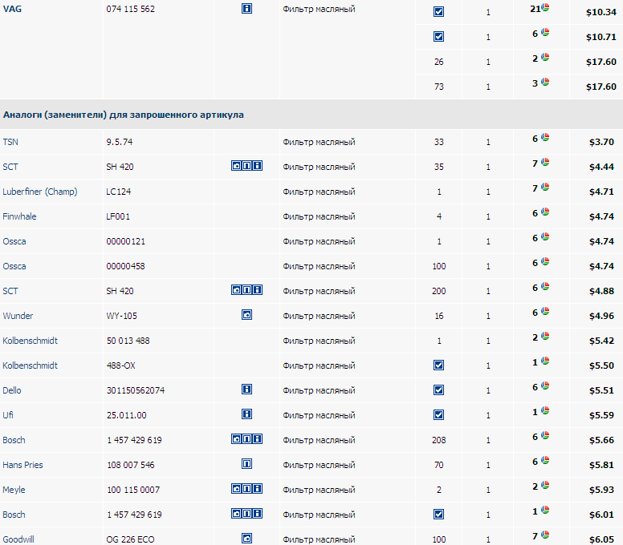Click the $3.70 price for TSN
Viewport: 623px width, 545px height.
point(601,142)
